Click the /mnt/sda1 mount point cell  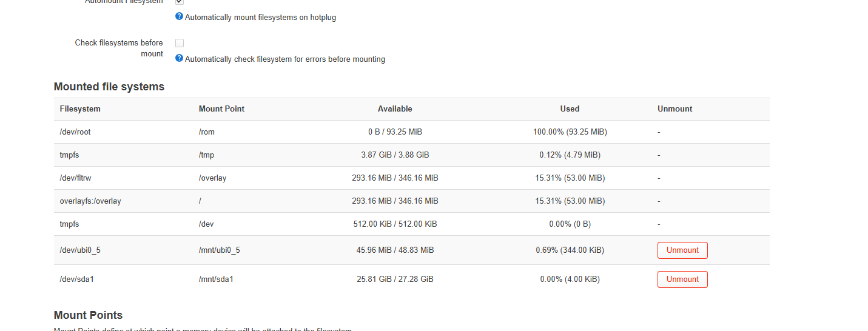(216, 279)
